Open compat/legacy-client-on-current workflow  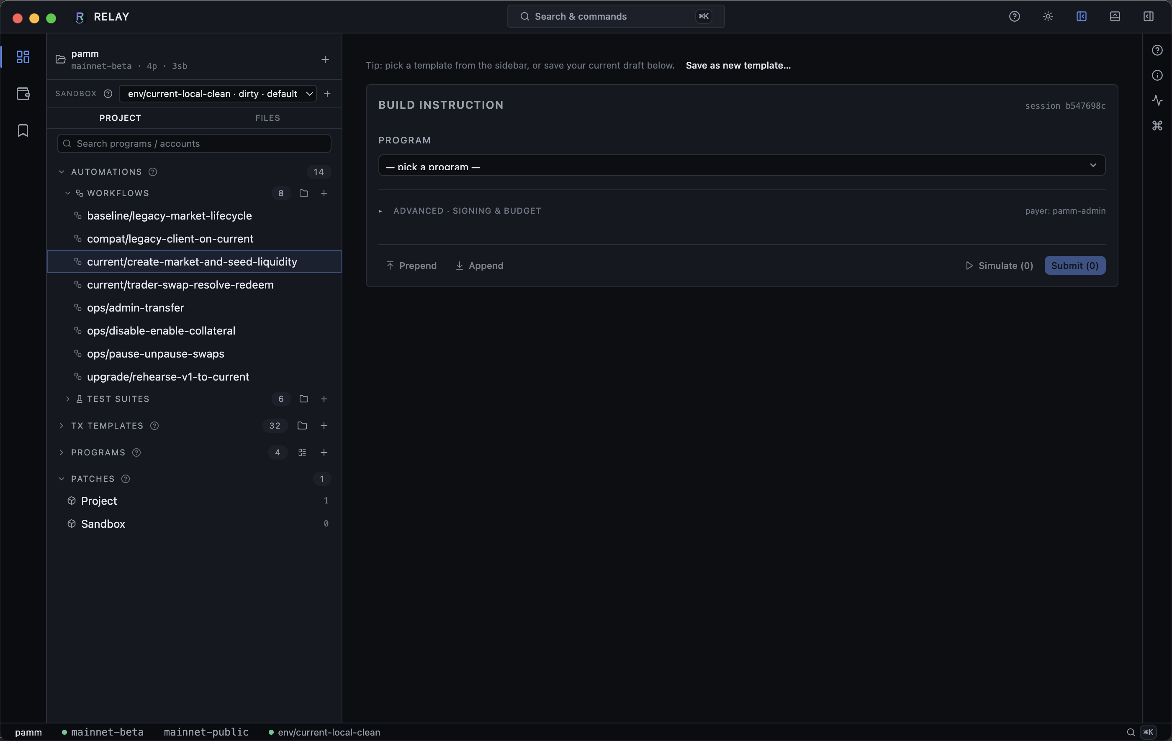[194, 239]
